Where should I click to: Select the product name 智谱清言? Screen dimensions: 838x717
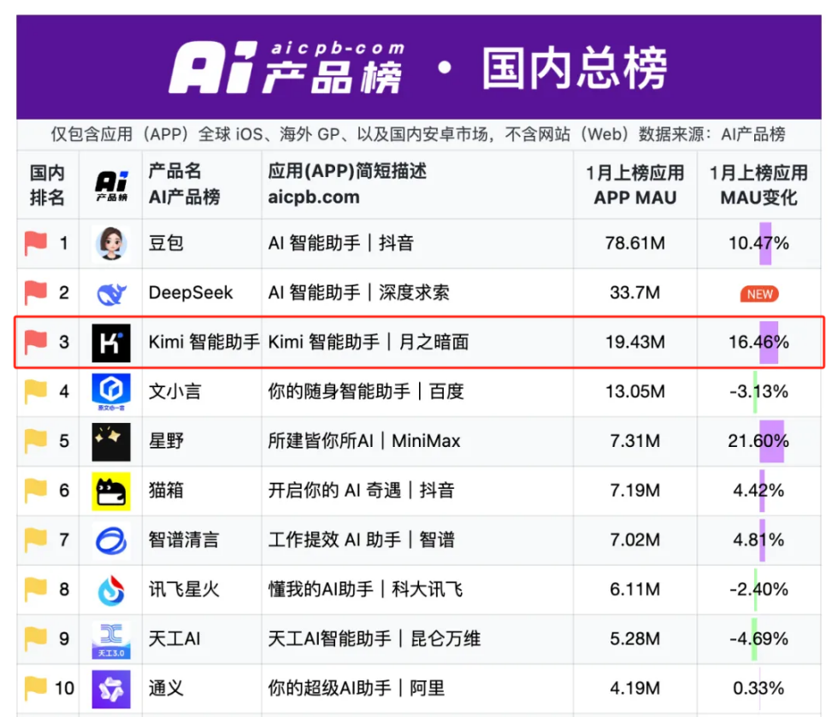(x=184, y=539)
